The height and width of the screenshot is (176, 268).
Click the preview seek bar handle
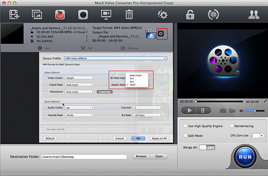(x=196, y=102)
